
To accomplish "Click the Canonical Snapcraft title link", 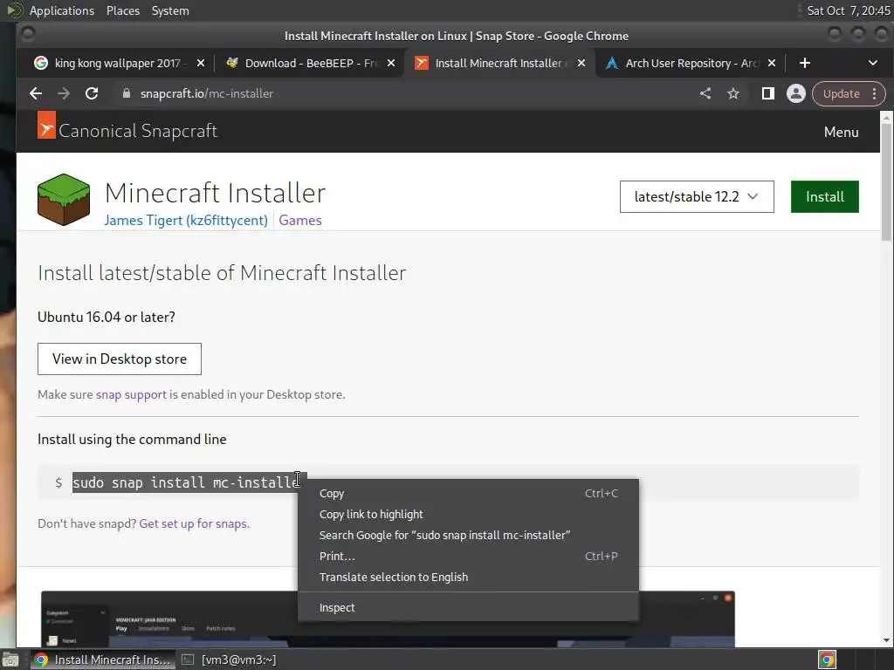I will coord(138,131).
